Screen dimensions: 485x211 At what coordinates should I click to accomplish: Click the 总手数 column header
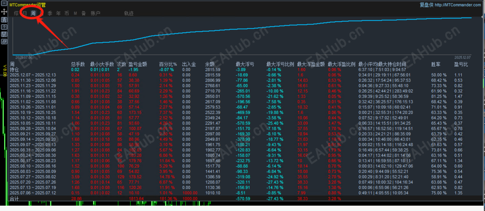pyautogui.click(x=78, y=64)
